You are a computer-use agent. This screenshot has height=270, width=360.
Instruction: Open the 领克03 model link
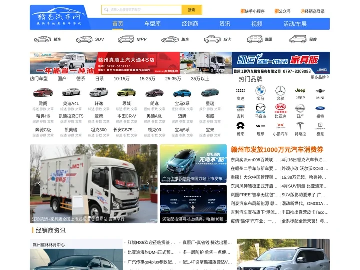154,129
